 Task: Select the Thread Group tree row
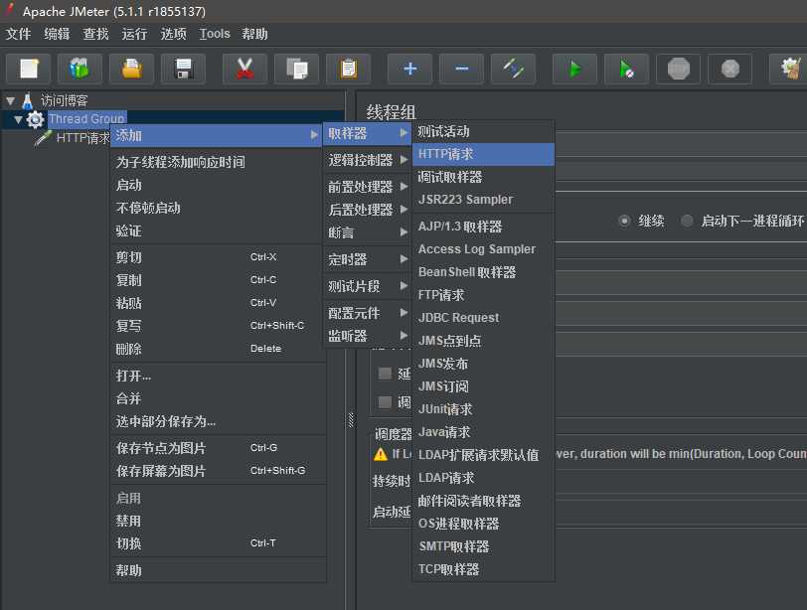point(86,119)
